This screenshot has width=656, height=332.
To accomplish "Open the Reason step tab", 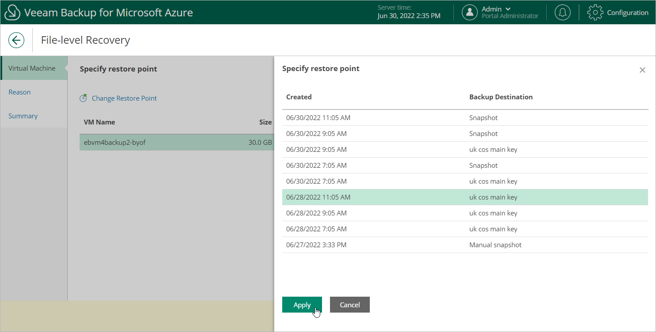I will pyautogui.click(x=20, y=92).
